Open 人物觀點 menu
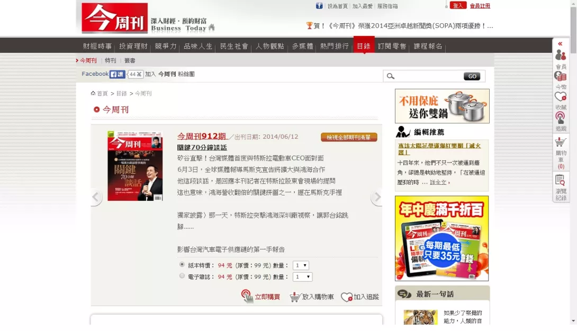Screen dimensions: 577x331 click(x=270, y=46)
